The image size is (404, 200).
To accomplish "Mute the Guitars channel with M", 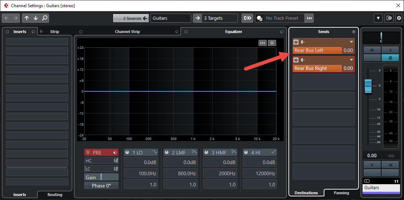I will pos(372,50).
